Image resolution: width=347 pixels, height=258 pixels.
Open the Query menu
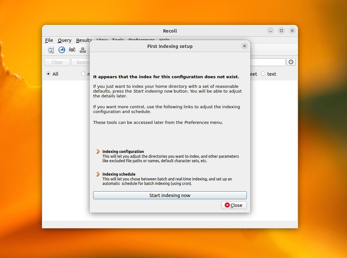click(64, 40)
